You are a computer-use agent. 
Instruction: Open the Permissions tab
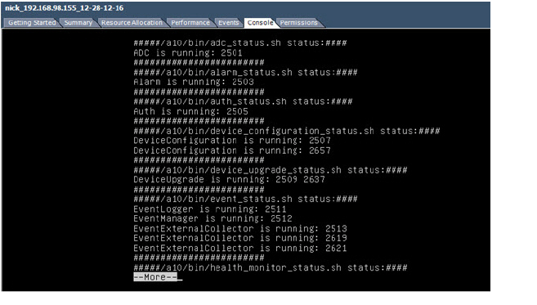[x=298, y=23]
